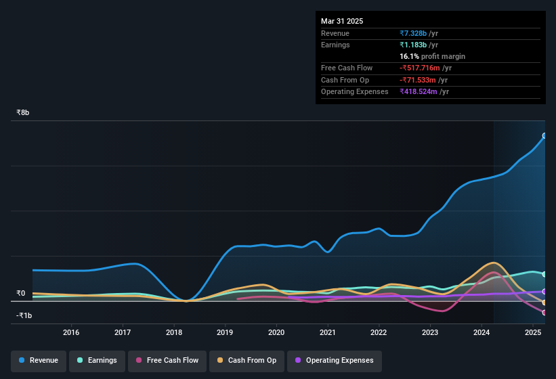Click the Cash From Op label in tooltip
Viewport: 556px width, 379px height.
click(x=345, y=80)
